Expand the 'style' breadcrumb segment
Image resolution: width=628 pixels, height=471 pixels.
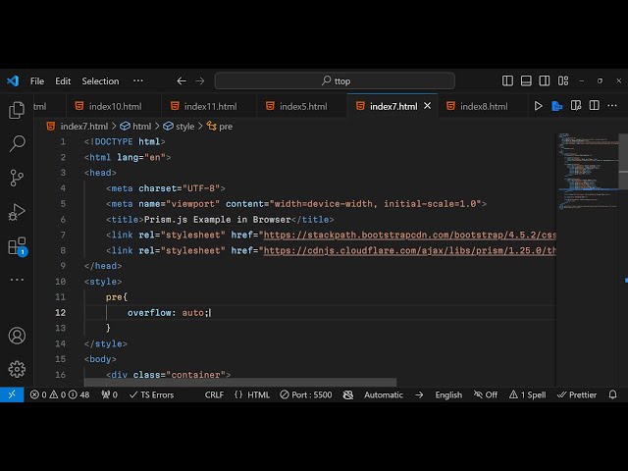pos(184,127)
